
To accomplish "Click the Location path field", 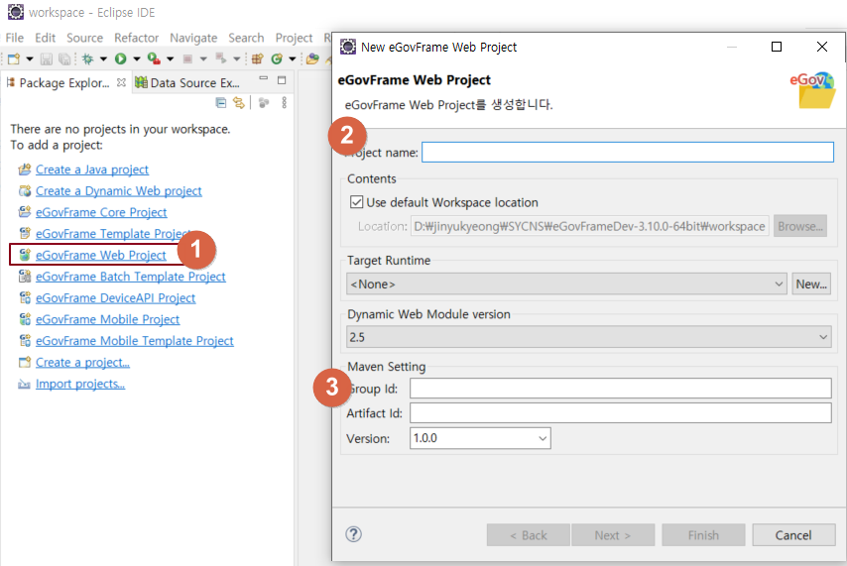I will (x=590, y=226).
